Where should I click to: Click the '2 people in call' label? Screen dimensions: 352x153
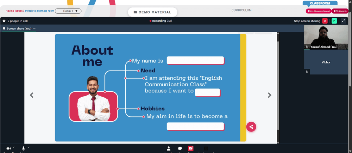[x=18, y=21]
